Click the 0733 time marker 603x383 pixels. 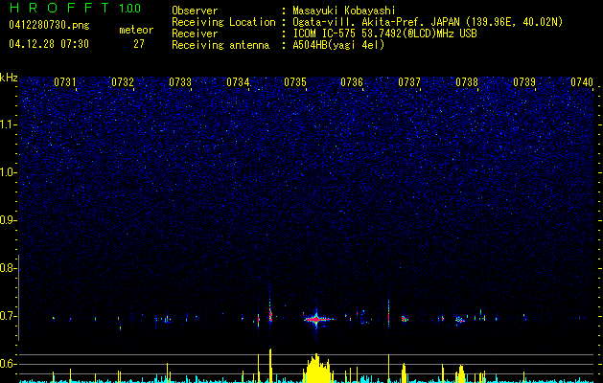180,81
